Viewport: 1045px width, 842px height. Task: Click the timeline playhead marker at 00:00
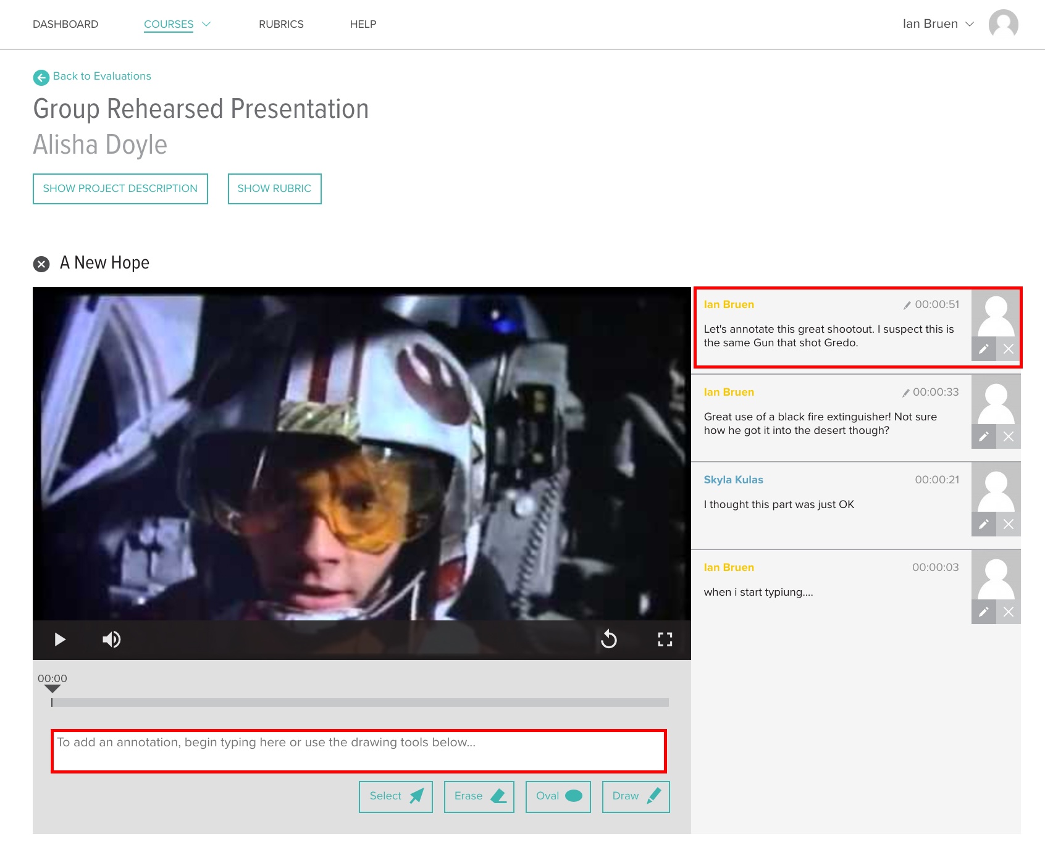point(52,688)
